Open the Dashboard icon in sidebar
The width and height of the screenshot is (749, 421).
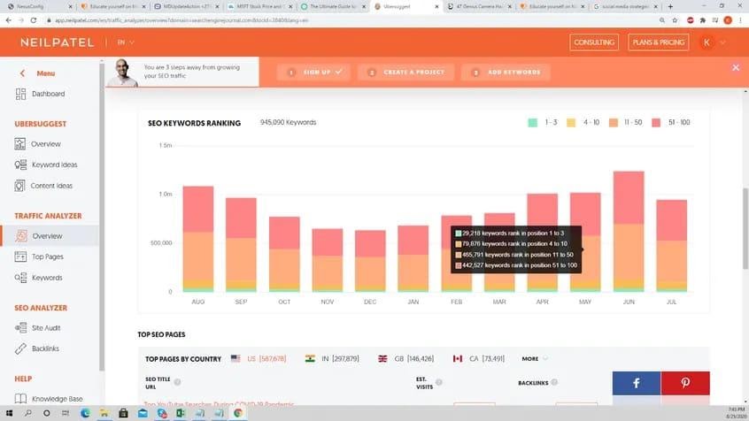(20, 94)
